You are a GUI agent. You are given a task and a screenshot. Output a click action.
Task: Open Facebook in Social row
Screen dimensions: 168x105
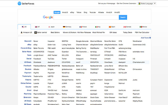[37, 59]
